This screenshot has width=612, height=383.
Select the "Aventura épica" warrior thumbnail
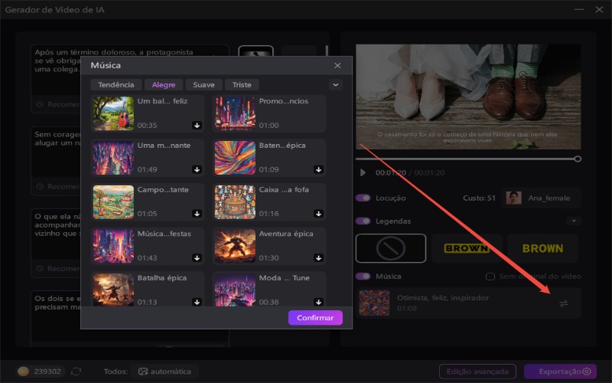pos(235,246)
